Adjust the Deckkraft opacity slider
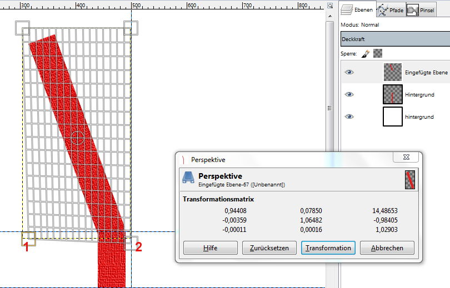This screenshot has width=450, height=288. pyautogui.click(x=395, y=39)
